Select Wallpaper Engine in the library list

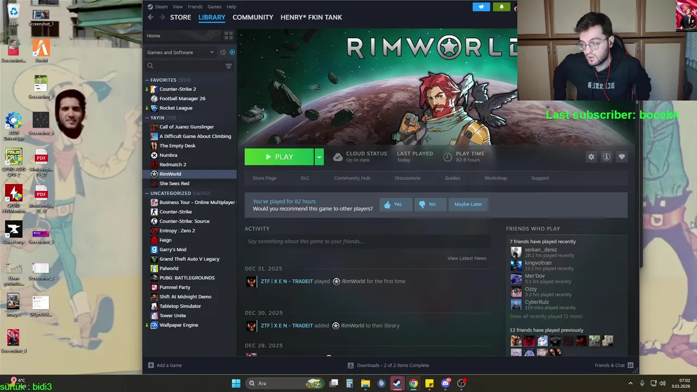[179, 325]
